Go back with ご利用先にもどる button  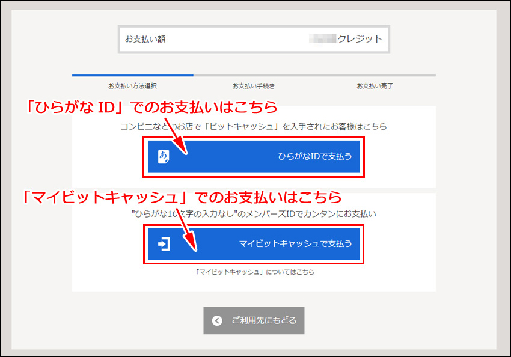pyautogui.click(x=254, y=320)
